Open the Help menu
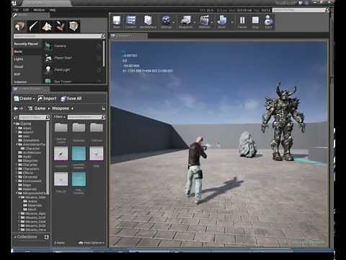The image size is (346, 260). pyautogui.click(x=53, y=10)
